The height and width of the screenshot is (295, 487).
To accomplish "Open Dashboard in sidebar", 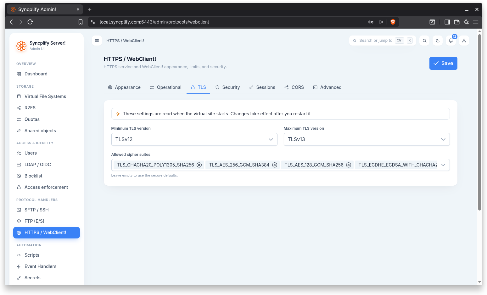I will tap(47, 74).
